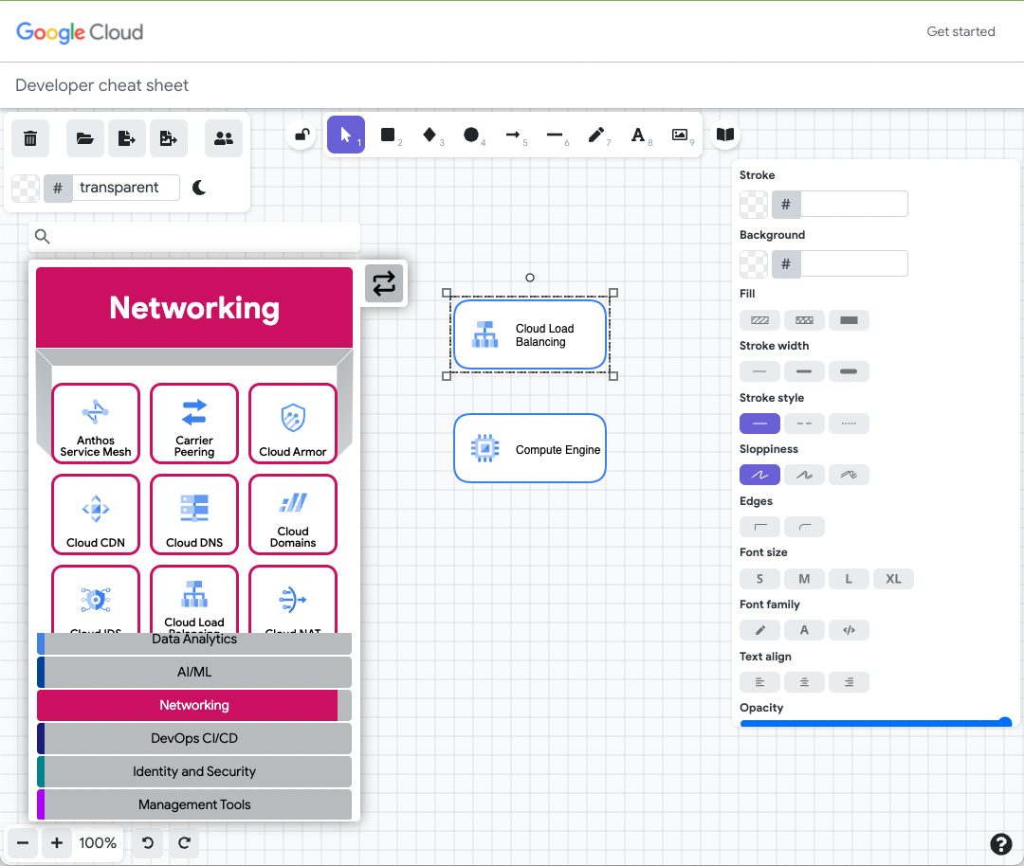Select the Carrier Peering card
The image size is (1024, 866).
click(x=194, y=424)
